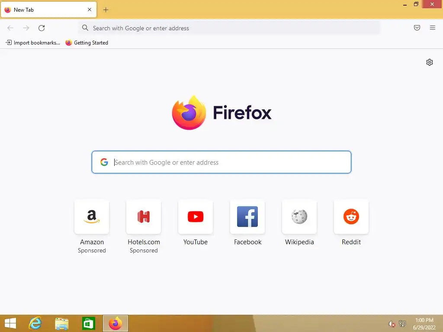Open Windows Store from the taskbar
Screen dimensions: 443x332
pos(88,323)
